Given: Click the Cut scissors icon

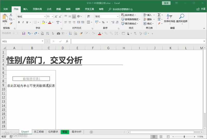Looking at the screenshot, I should point(11,15).
